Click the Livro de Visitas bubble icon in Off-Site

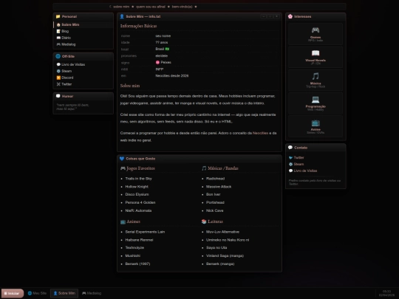click(x=58, y=64)
